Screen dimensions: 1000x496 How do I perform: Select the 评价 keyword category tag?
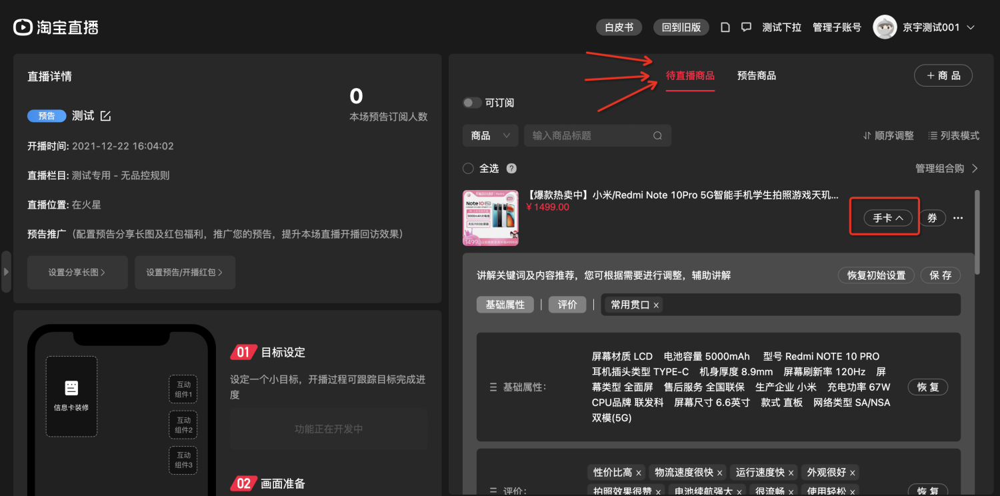tap(567, 305)
